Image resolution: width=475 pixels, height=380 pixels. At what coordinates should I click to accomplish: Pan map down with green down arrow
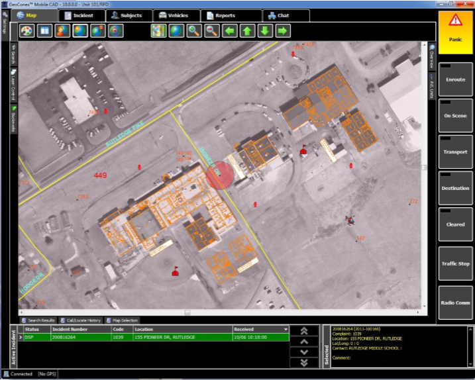pos(265,30)
